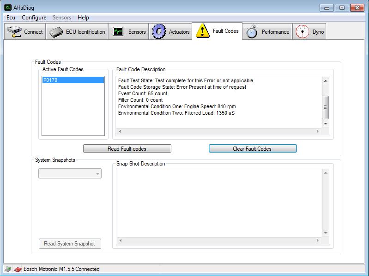Click the red ECU icon in status bar
Screen dimensions: 369x276
(x=18, y=269)
